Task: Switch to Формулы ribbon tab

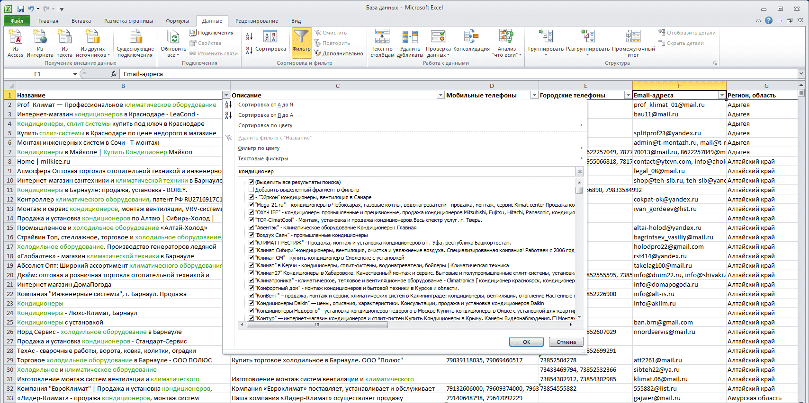Action: coord(178,21)
